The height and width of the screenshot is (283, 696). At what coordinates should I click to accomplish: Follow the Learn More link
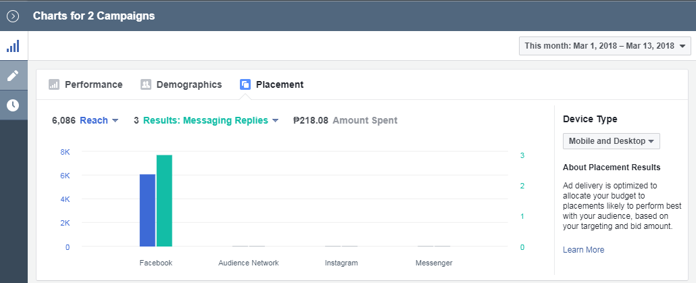tap(583, 250)
